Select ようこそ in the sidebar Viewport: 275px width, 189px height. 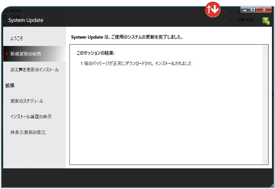16,38
